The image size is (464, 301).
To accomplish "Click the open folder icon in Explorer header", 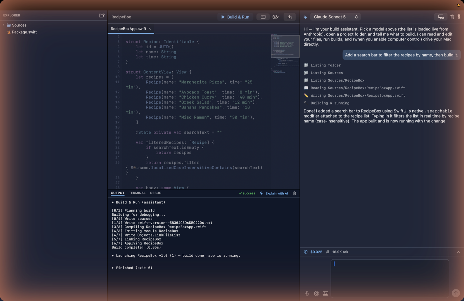I will click(x=101, y=15).
